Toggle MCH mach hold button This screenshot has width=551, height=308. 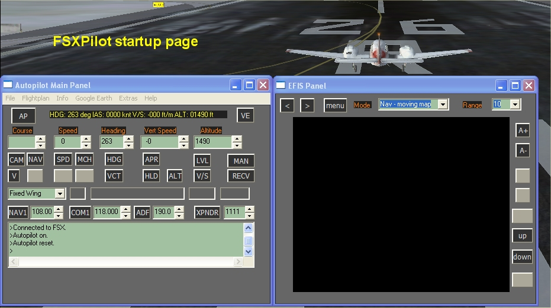click(x=84, y=160)
